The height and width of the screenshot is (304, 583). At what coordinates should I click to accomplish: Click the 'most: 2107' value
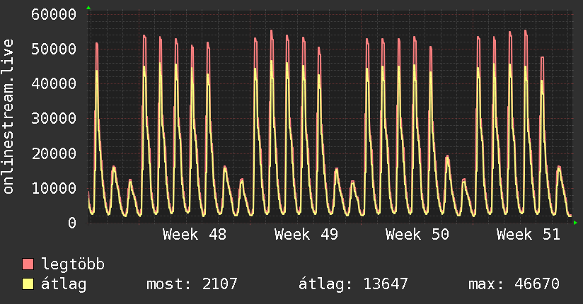click(x=192, y=284)
